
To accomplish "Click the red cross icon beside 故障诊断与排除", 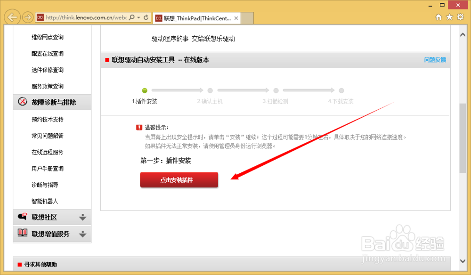I will pos(23,102).
